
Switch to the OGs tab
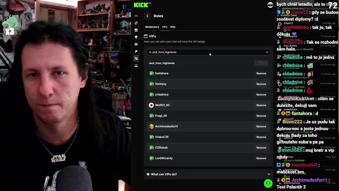click(173, 27)
